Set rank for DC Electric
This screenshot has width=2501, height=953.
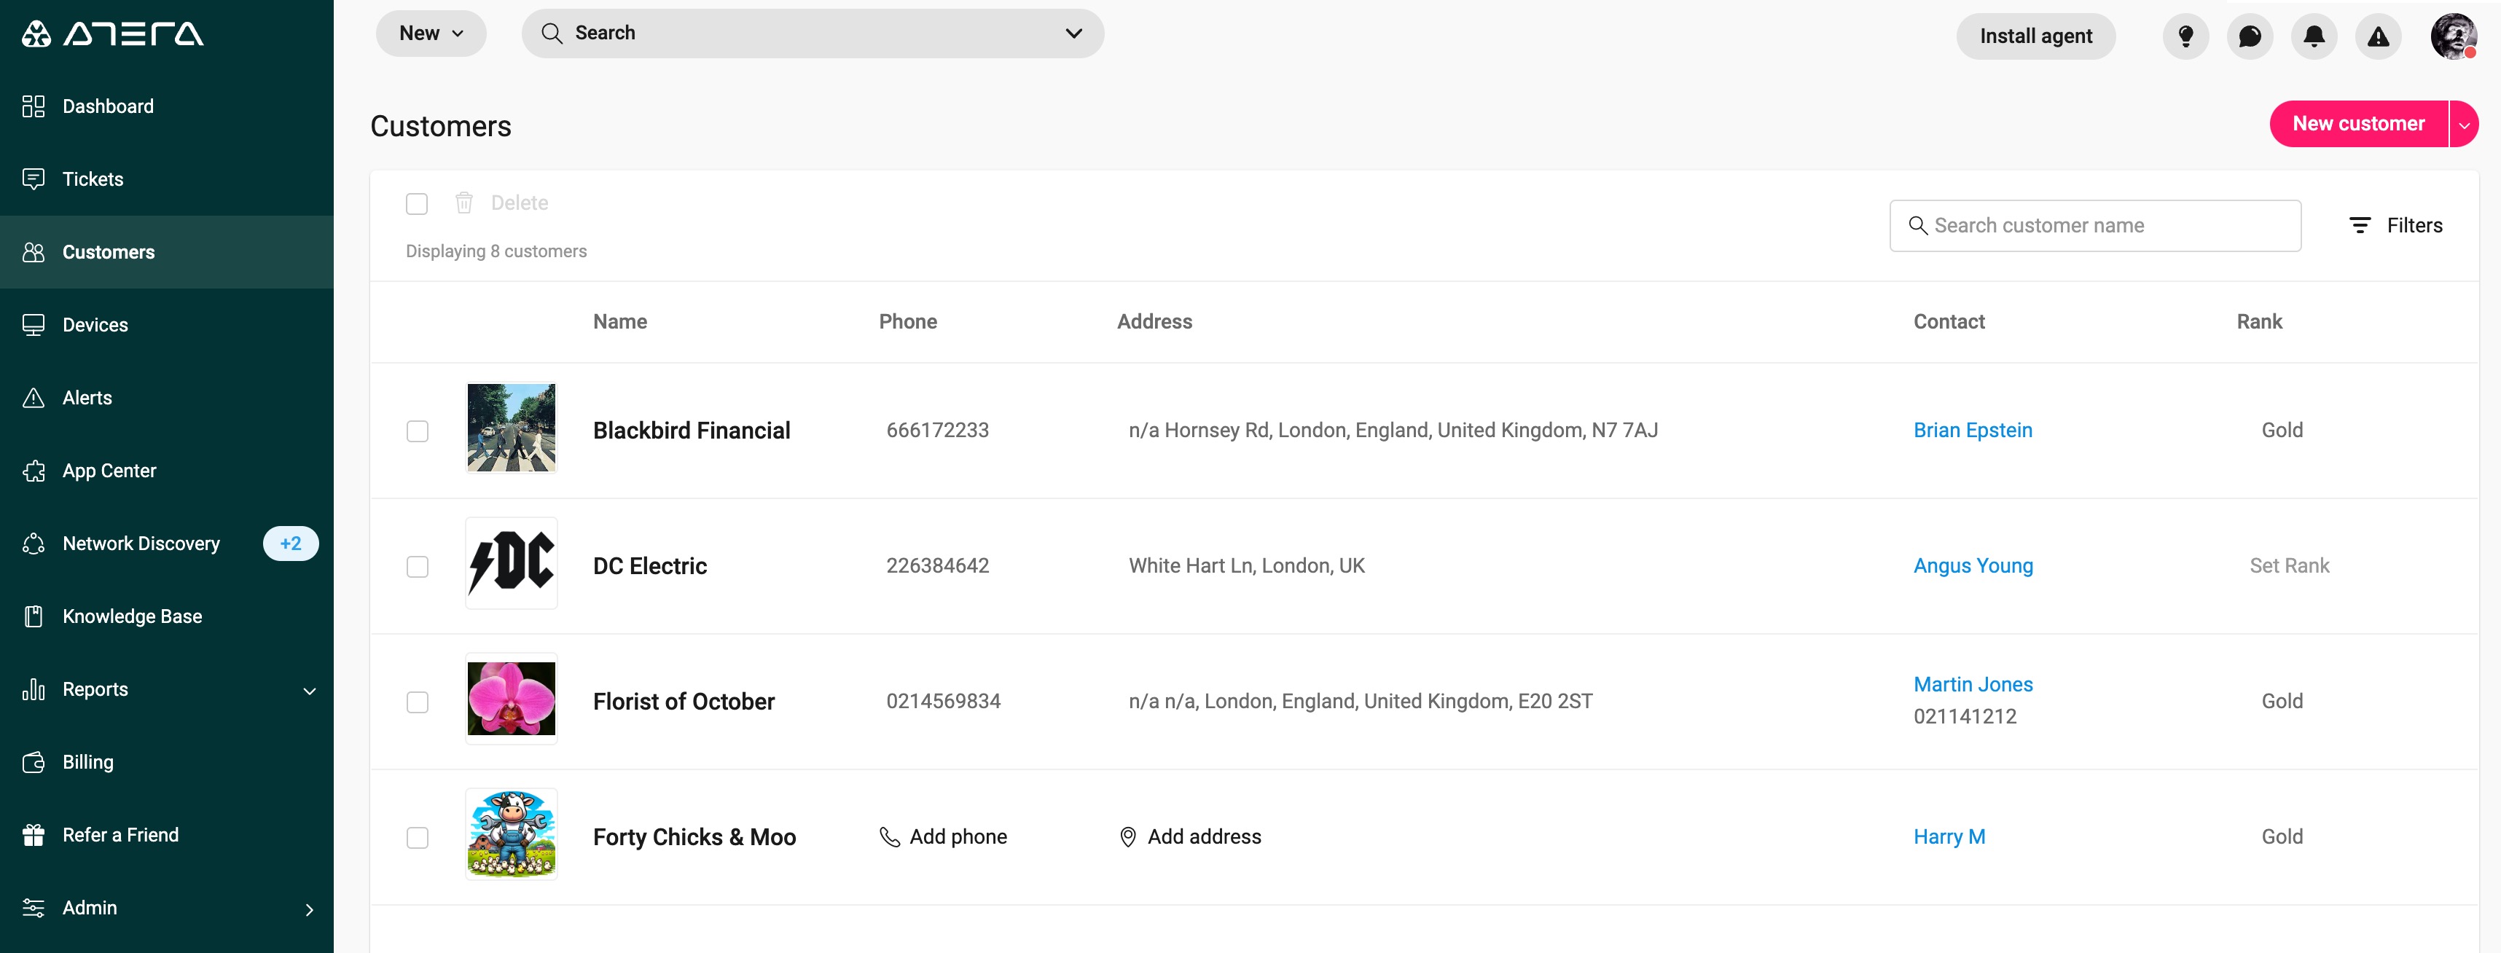pyautogui.click(x=2288, y=566)
